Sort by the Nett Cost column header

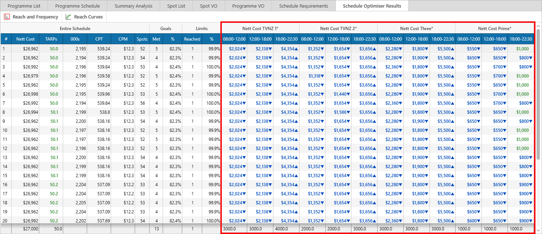[x=25, y=39]
